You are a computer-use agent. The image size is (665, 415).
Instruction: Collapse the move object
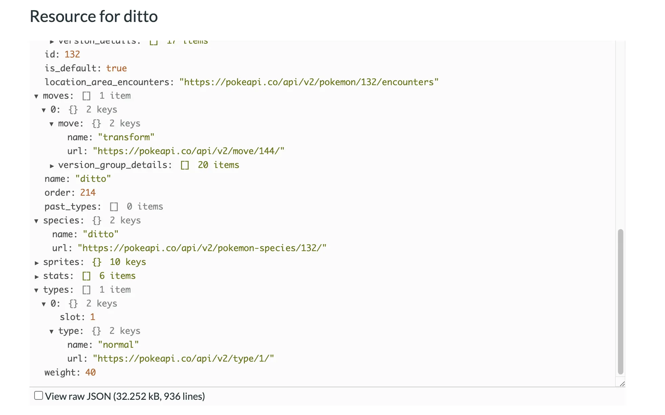click(x=51, y=124)
